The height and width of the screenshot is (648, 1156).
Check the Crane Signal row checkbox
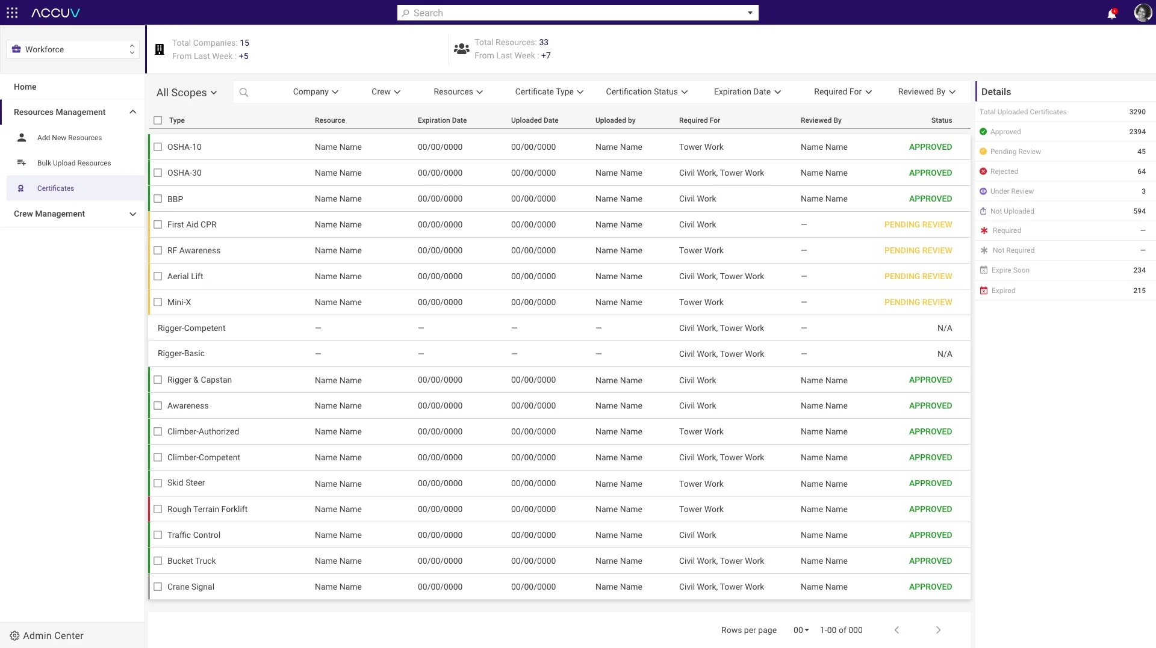[x=158, y=587]
